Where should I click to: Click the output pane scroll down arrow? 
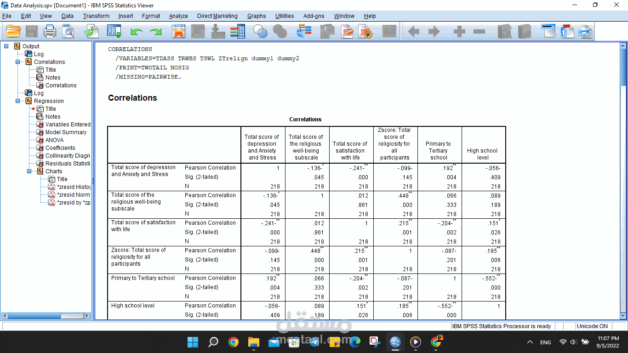[x=623, y=316]
